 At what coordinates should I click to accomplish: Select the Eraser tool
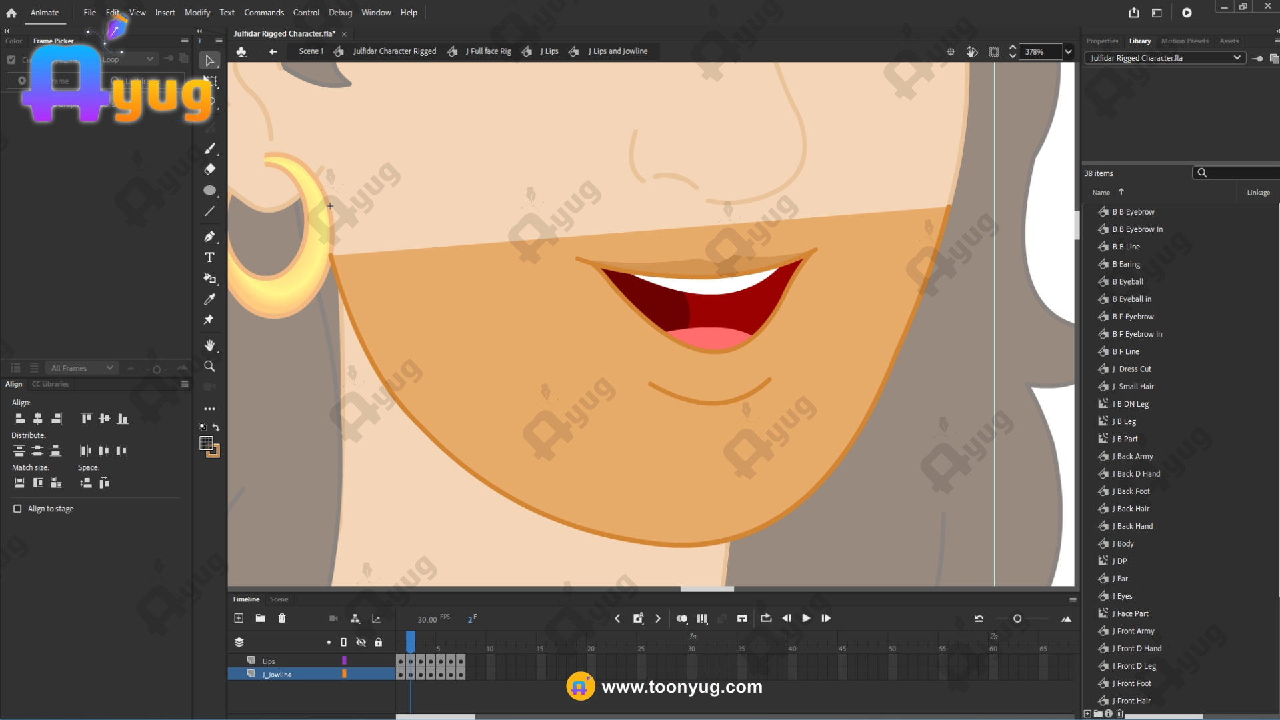[209, 169]
